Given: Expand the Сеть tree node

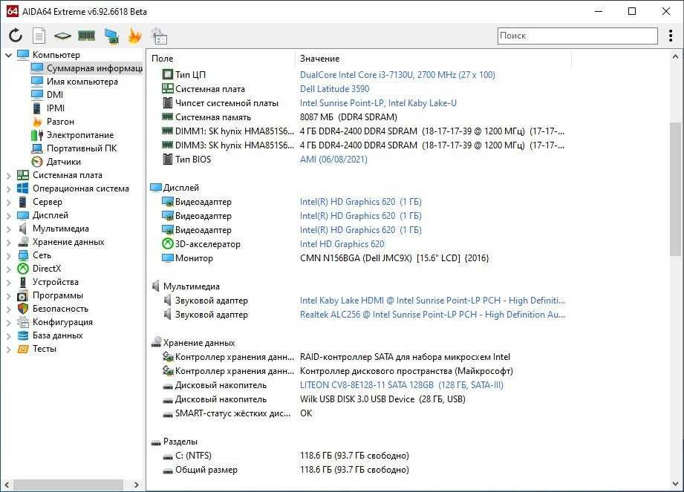Looking at the screenshot, I should (x=8, y=256).
